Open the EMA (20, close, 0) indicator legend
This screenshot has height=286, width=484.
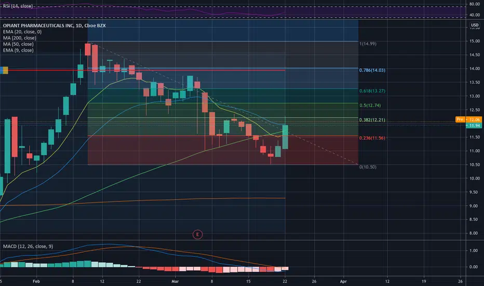point(22,32)
